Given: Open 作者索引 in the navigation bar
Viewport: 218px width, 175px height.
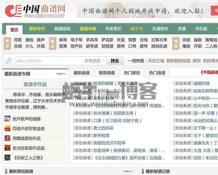Looking at the screenshot, I should pyautogui.click(x=113, y=29).
